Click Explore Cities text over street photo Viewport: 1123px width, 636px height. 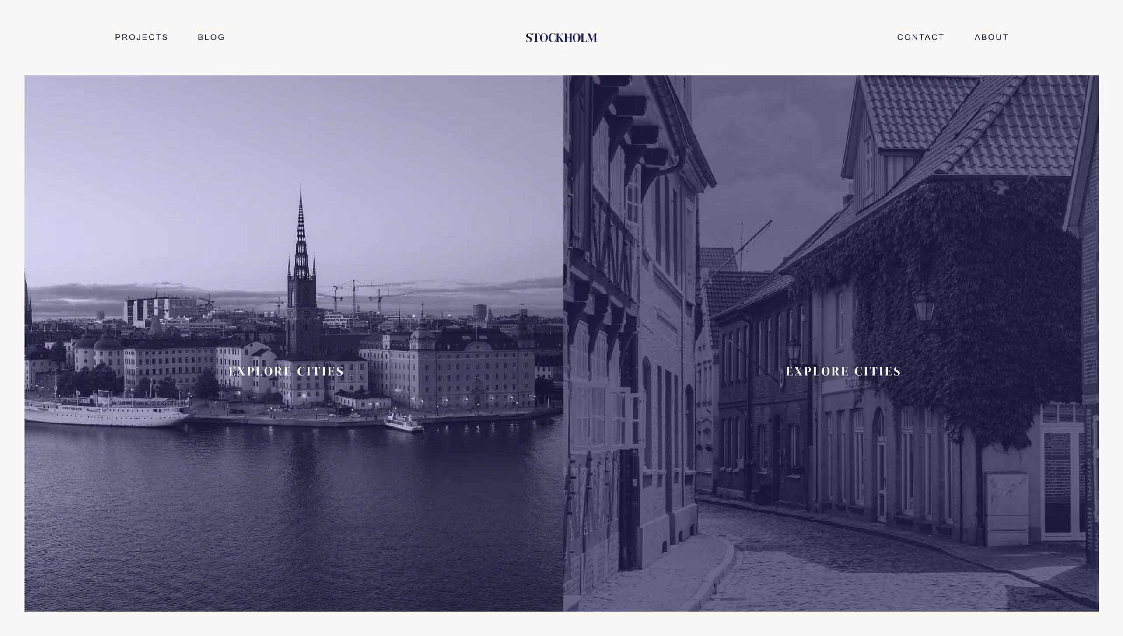pos(843,371)
